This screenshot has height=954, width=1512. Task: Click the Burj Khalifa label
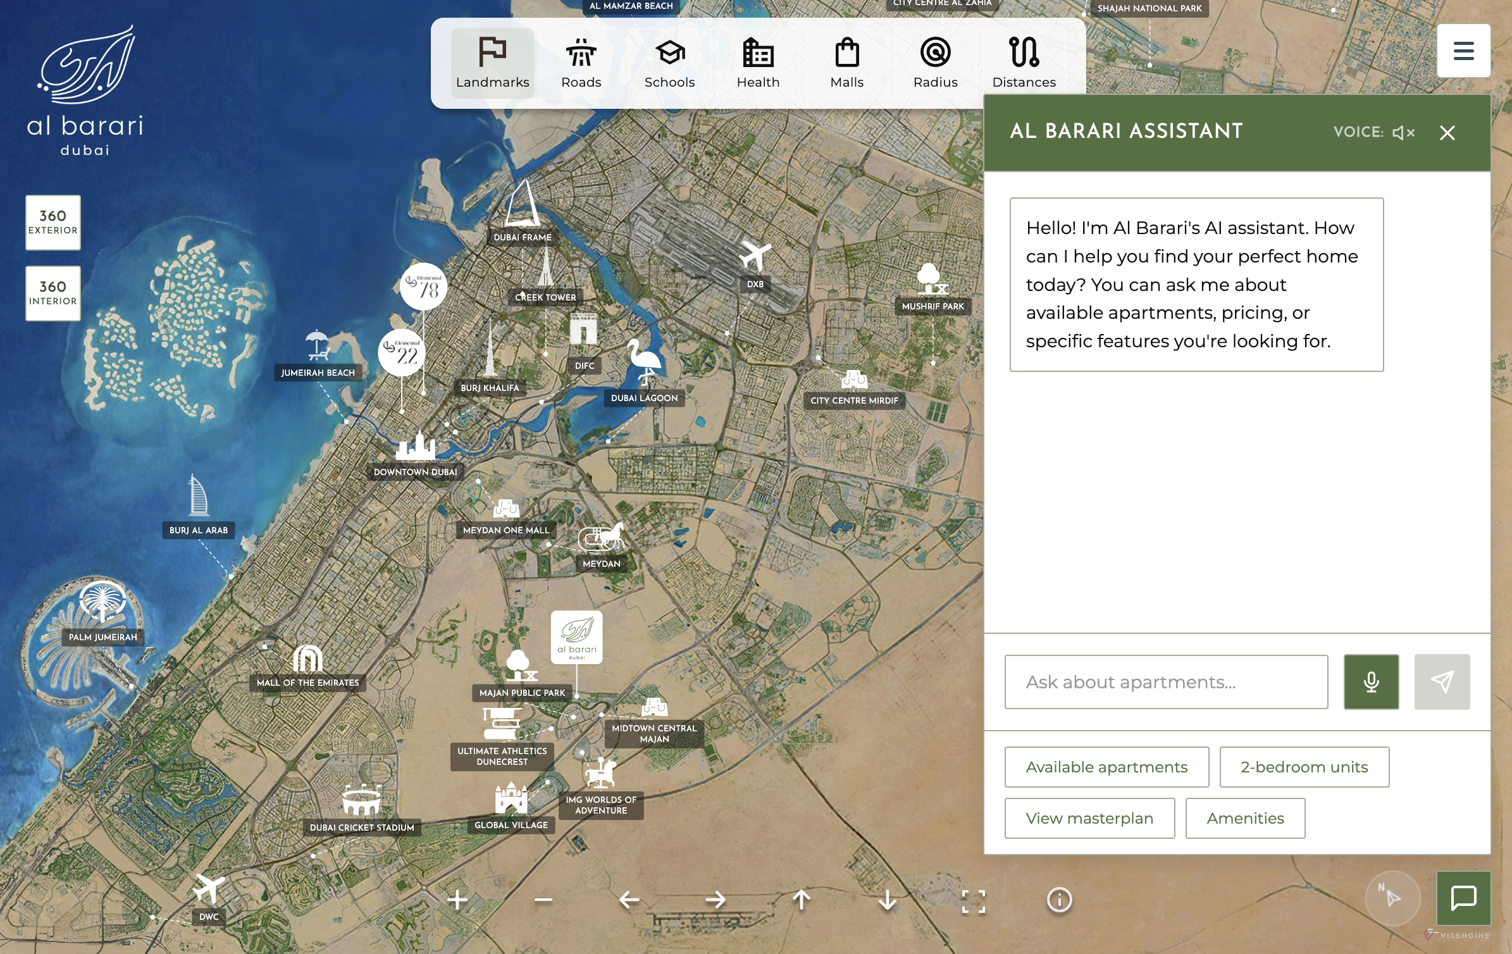[490, 388]
